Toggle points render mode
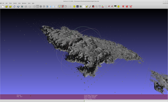Image resolution: width=168 pixels, height=102 pixels. tap(38, 6)
